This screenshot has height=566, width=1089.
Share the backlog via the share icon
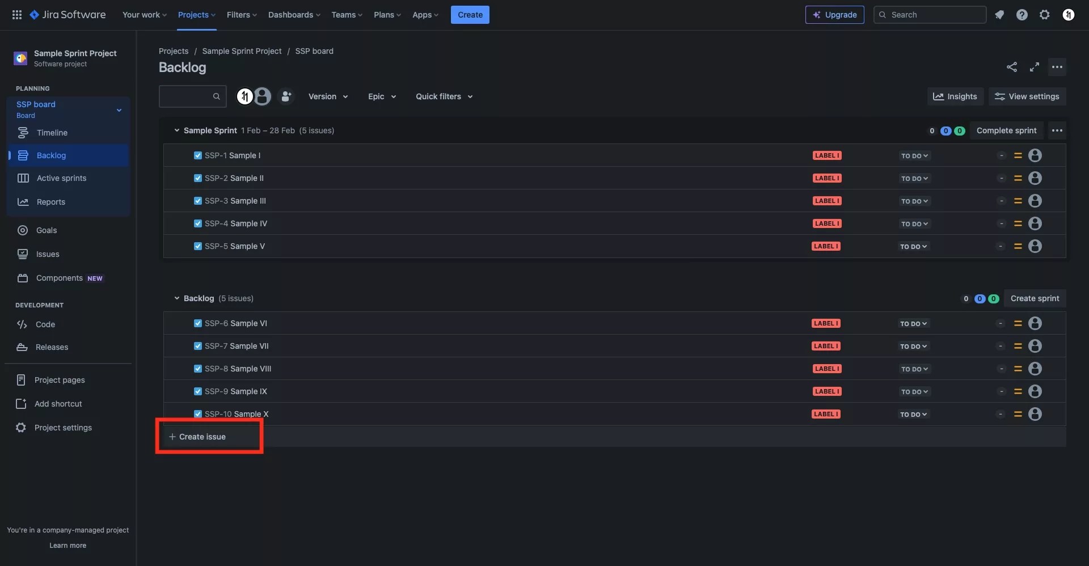pos(1013,67)
